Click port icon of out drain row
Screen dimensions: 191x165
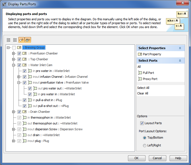click(24, 135)
